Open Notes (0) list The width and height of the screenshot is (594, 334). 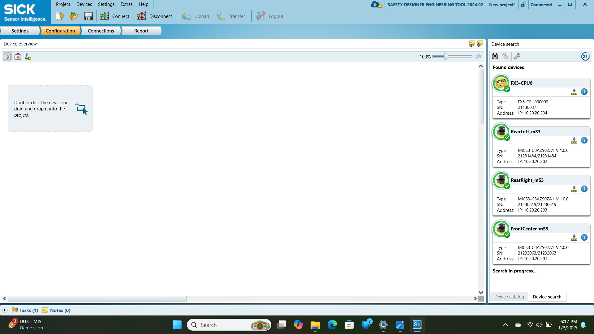(56, 310)
